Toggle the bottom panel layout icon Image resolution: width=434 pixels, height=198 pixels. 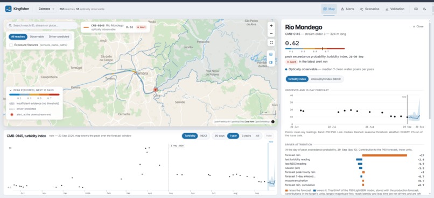coord(271,54)
